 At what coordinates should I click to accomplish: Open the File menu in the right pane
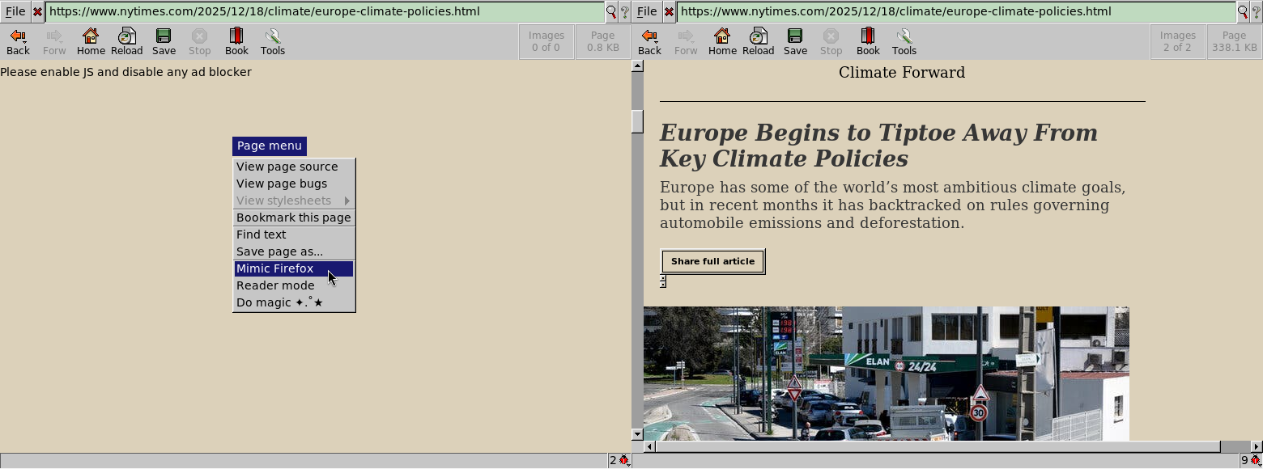(647, 12)
